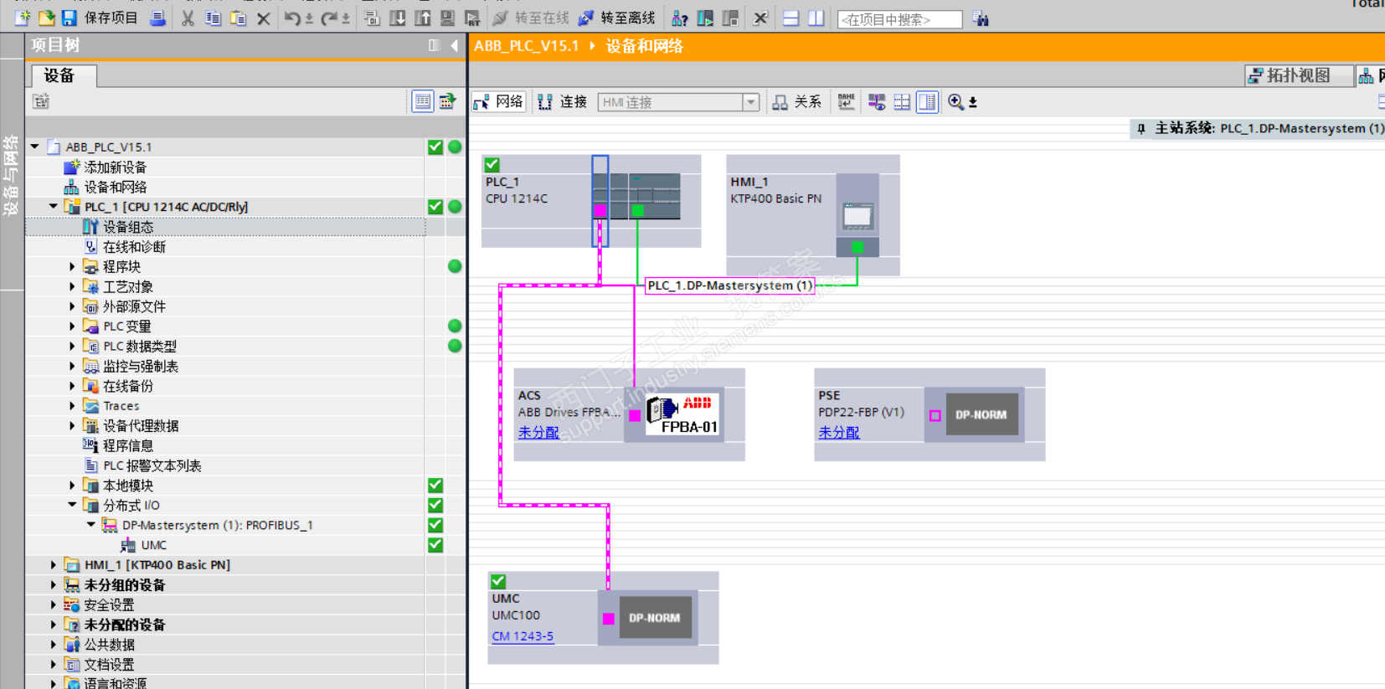Click the save project disk icon

pos(70,18)
